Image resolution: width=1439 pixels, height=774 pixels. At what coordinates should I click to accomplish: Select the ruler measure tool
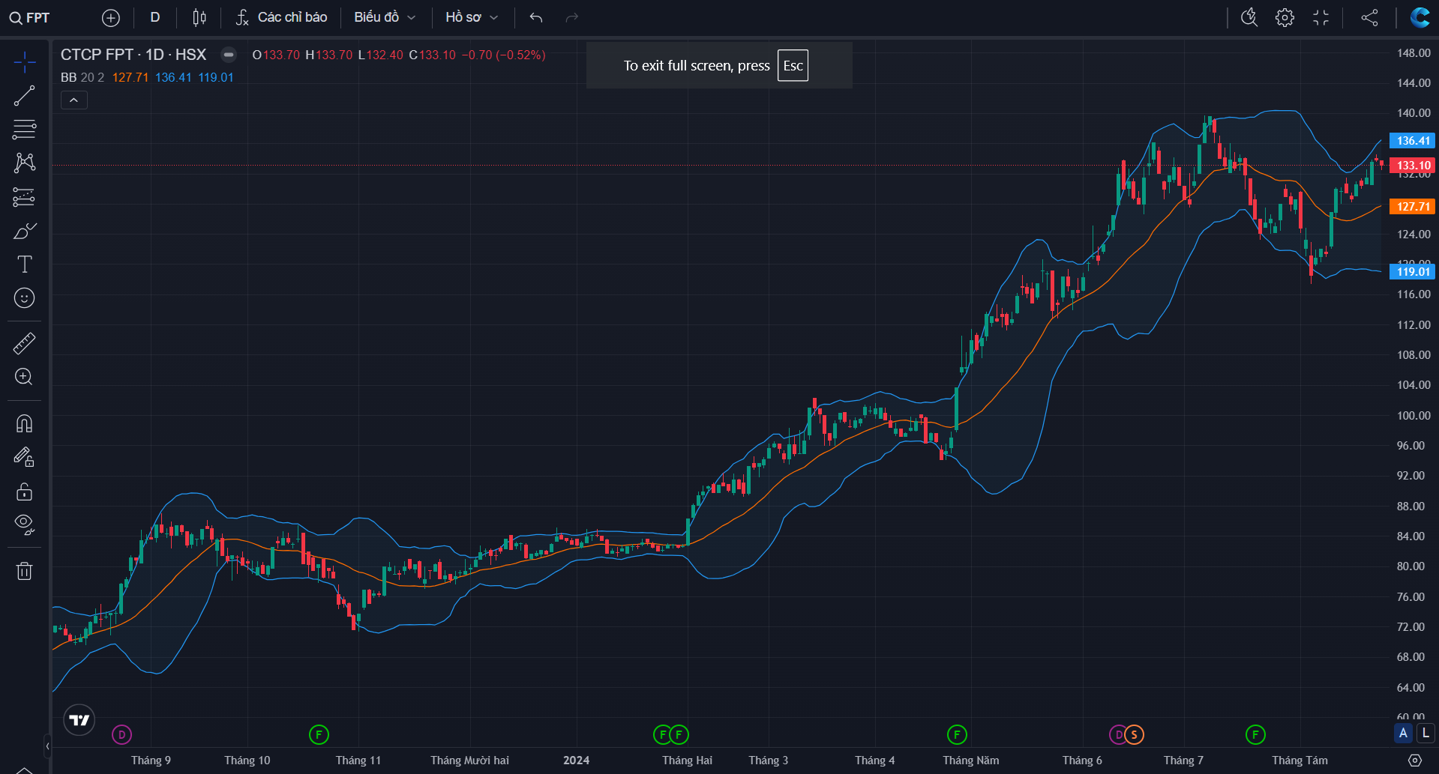click(x=24, y=343)
